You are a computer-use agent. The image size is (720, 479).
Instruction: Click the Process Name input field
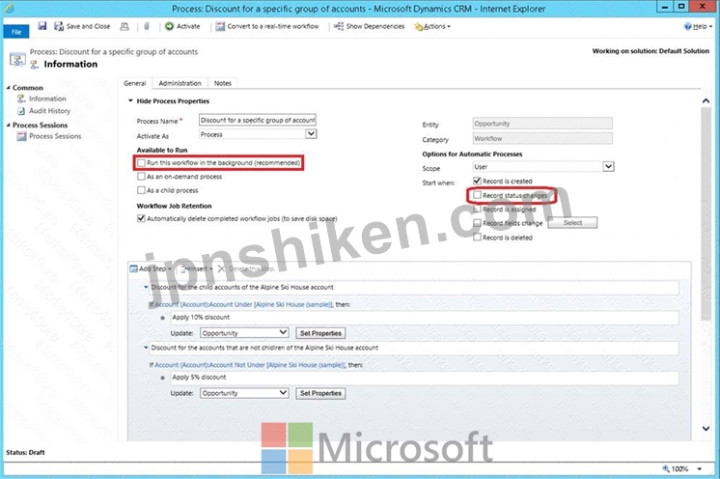coord(258,120)
